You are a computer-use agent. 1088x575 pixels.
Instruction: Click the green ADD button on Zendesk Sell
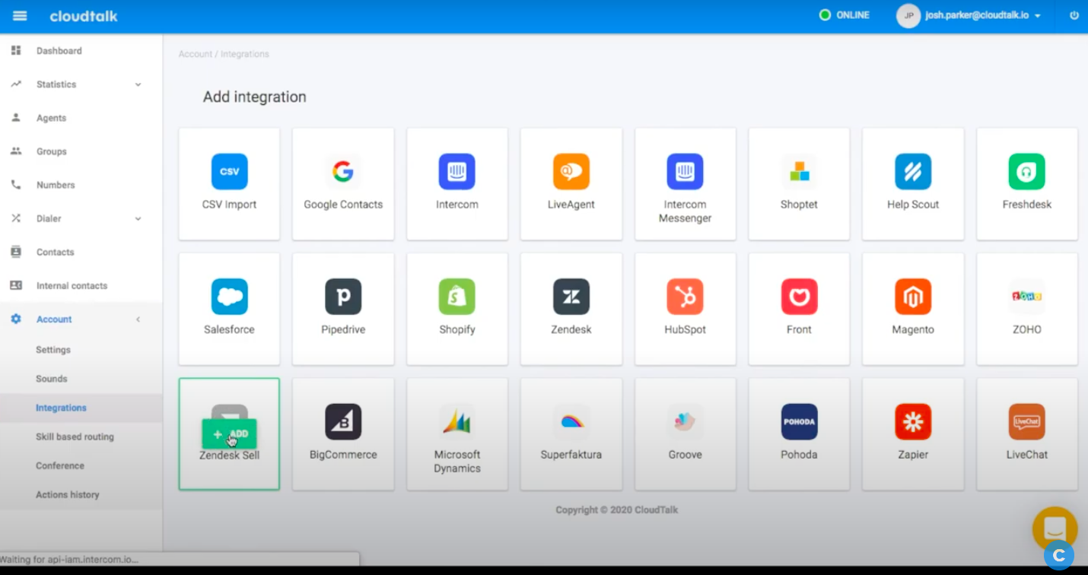point(229,434)
